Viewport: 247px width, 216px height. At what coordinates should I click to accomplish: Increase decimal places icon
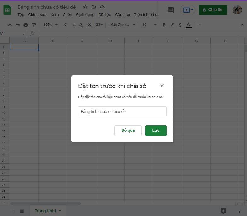(x=89, y=25)
